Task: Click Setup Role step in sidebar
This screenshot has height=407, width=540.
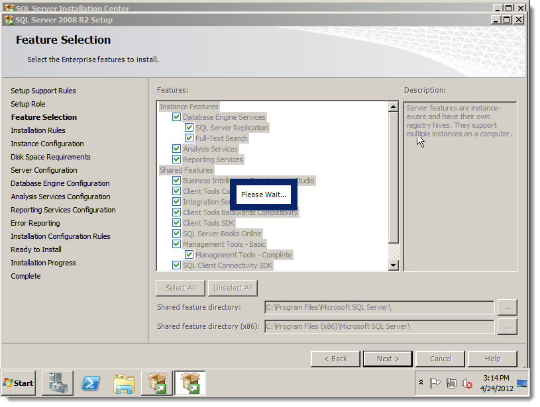Action: pos(28,104)
